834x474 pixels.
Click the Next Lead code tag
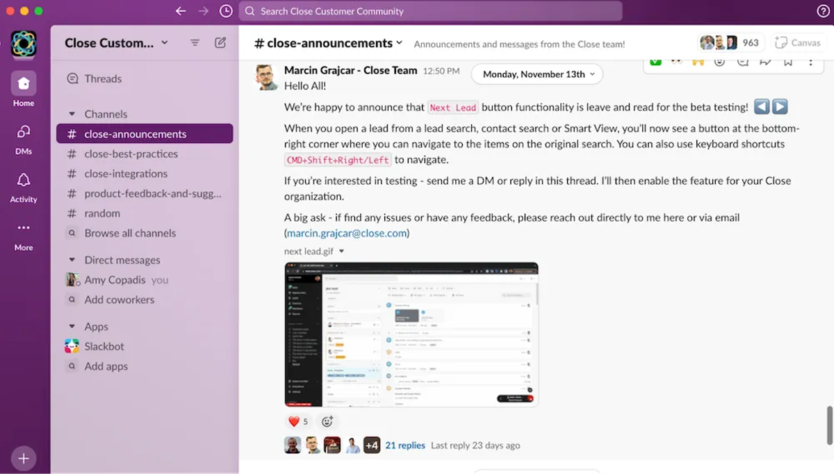tap(453, 108)
